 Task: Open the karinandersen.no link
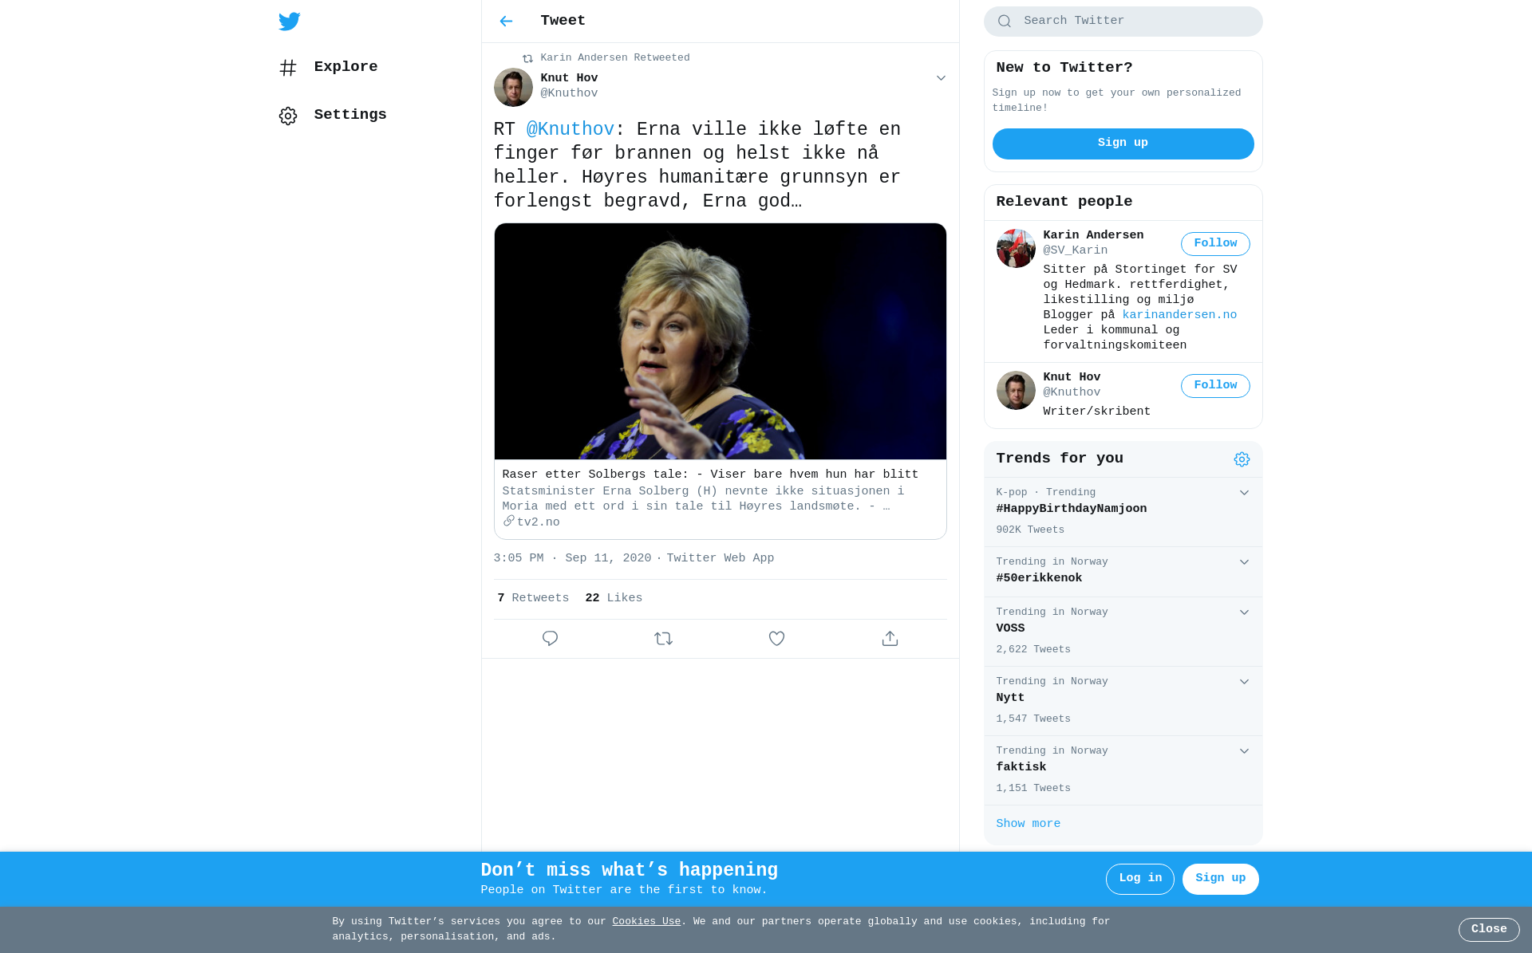coord(1179,315)
